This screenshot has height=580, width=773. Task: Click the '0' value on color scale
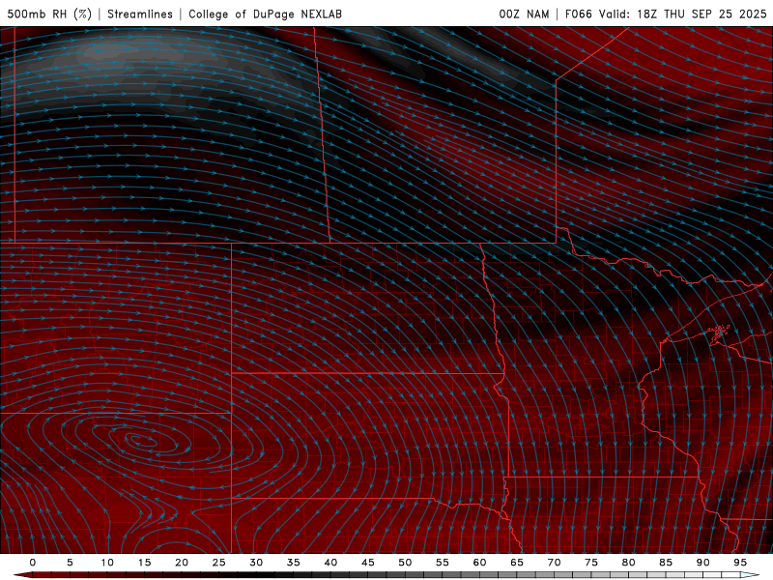[33, 563]
